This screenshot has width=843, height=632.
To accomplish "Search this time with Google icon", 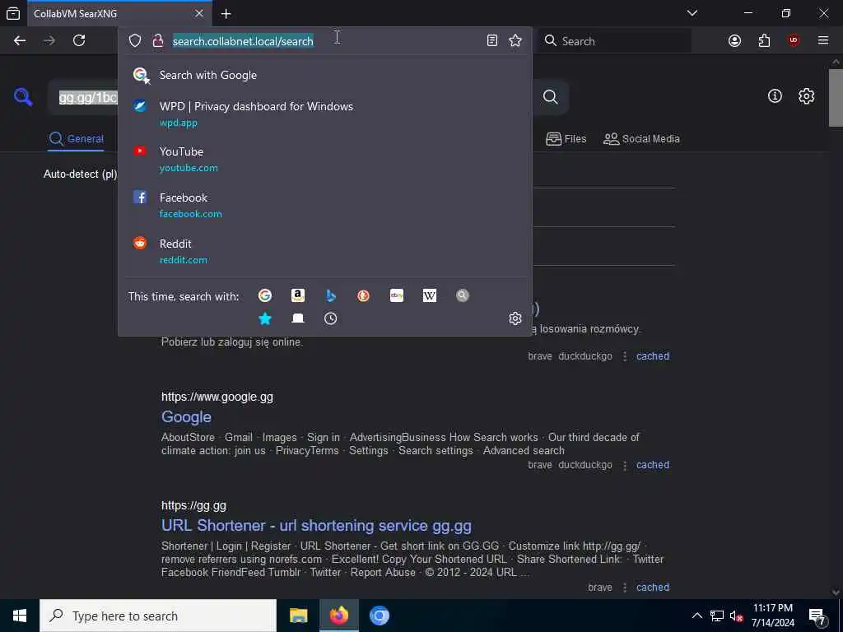I will coord(265,295).
